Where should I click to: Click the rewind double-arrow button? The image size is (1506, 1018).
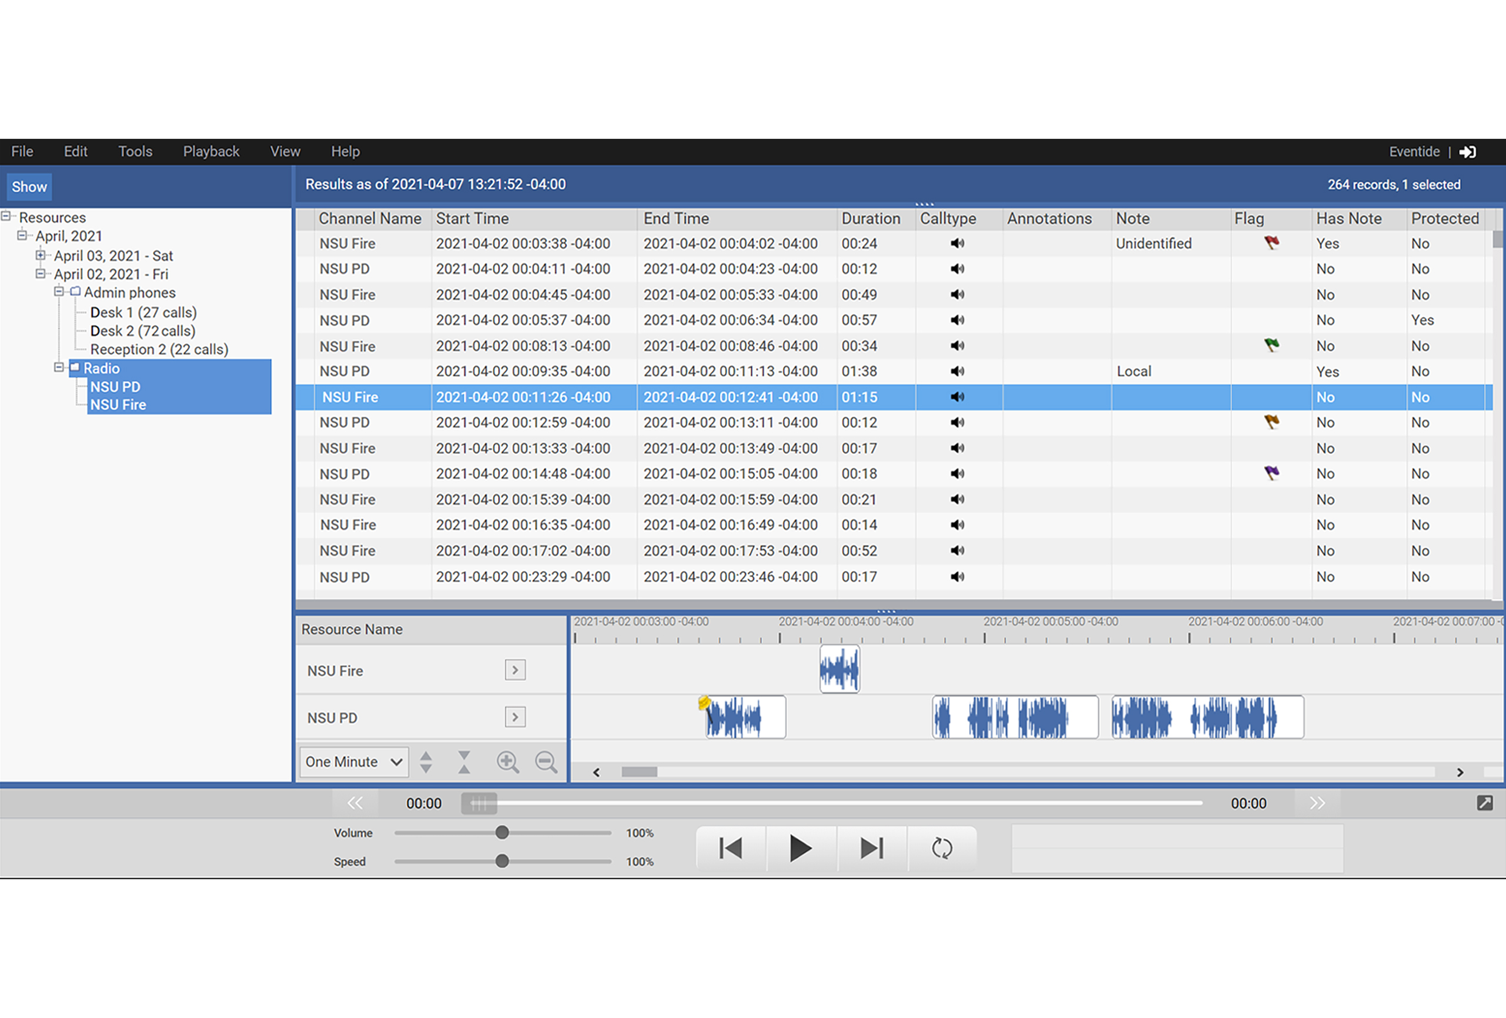(355, 803)
